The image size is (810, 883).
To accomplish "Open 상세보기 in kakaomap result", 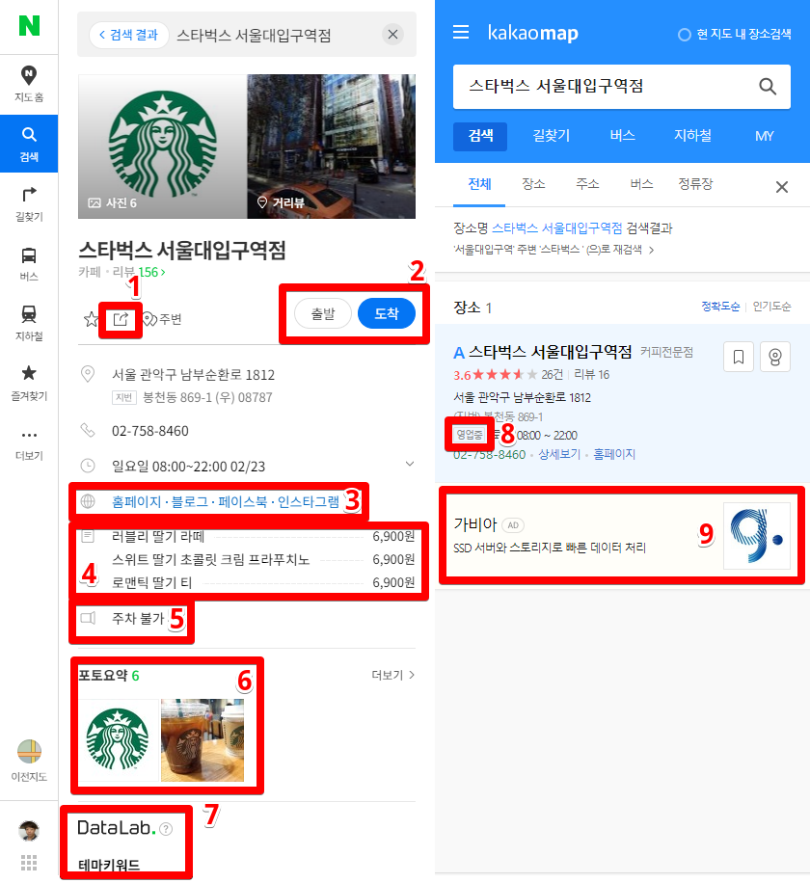I will 559,454.
